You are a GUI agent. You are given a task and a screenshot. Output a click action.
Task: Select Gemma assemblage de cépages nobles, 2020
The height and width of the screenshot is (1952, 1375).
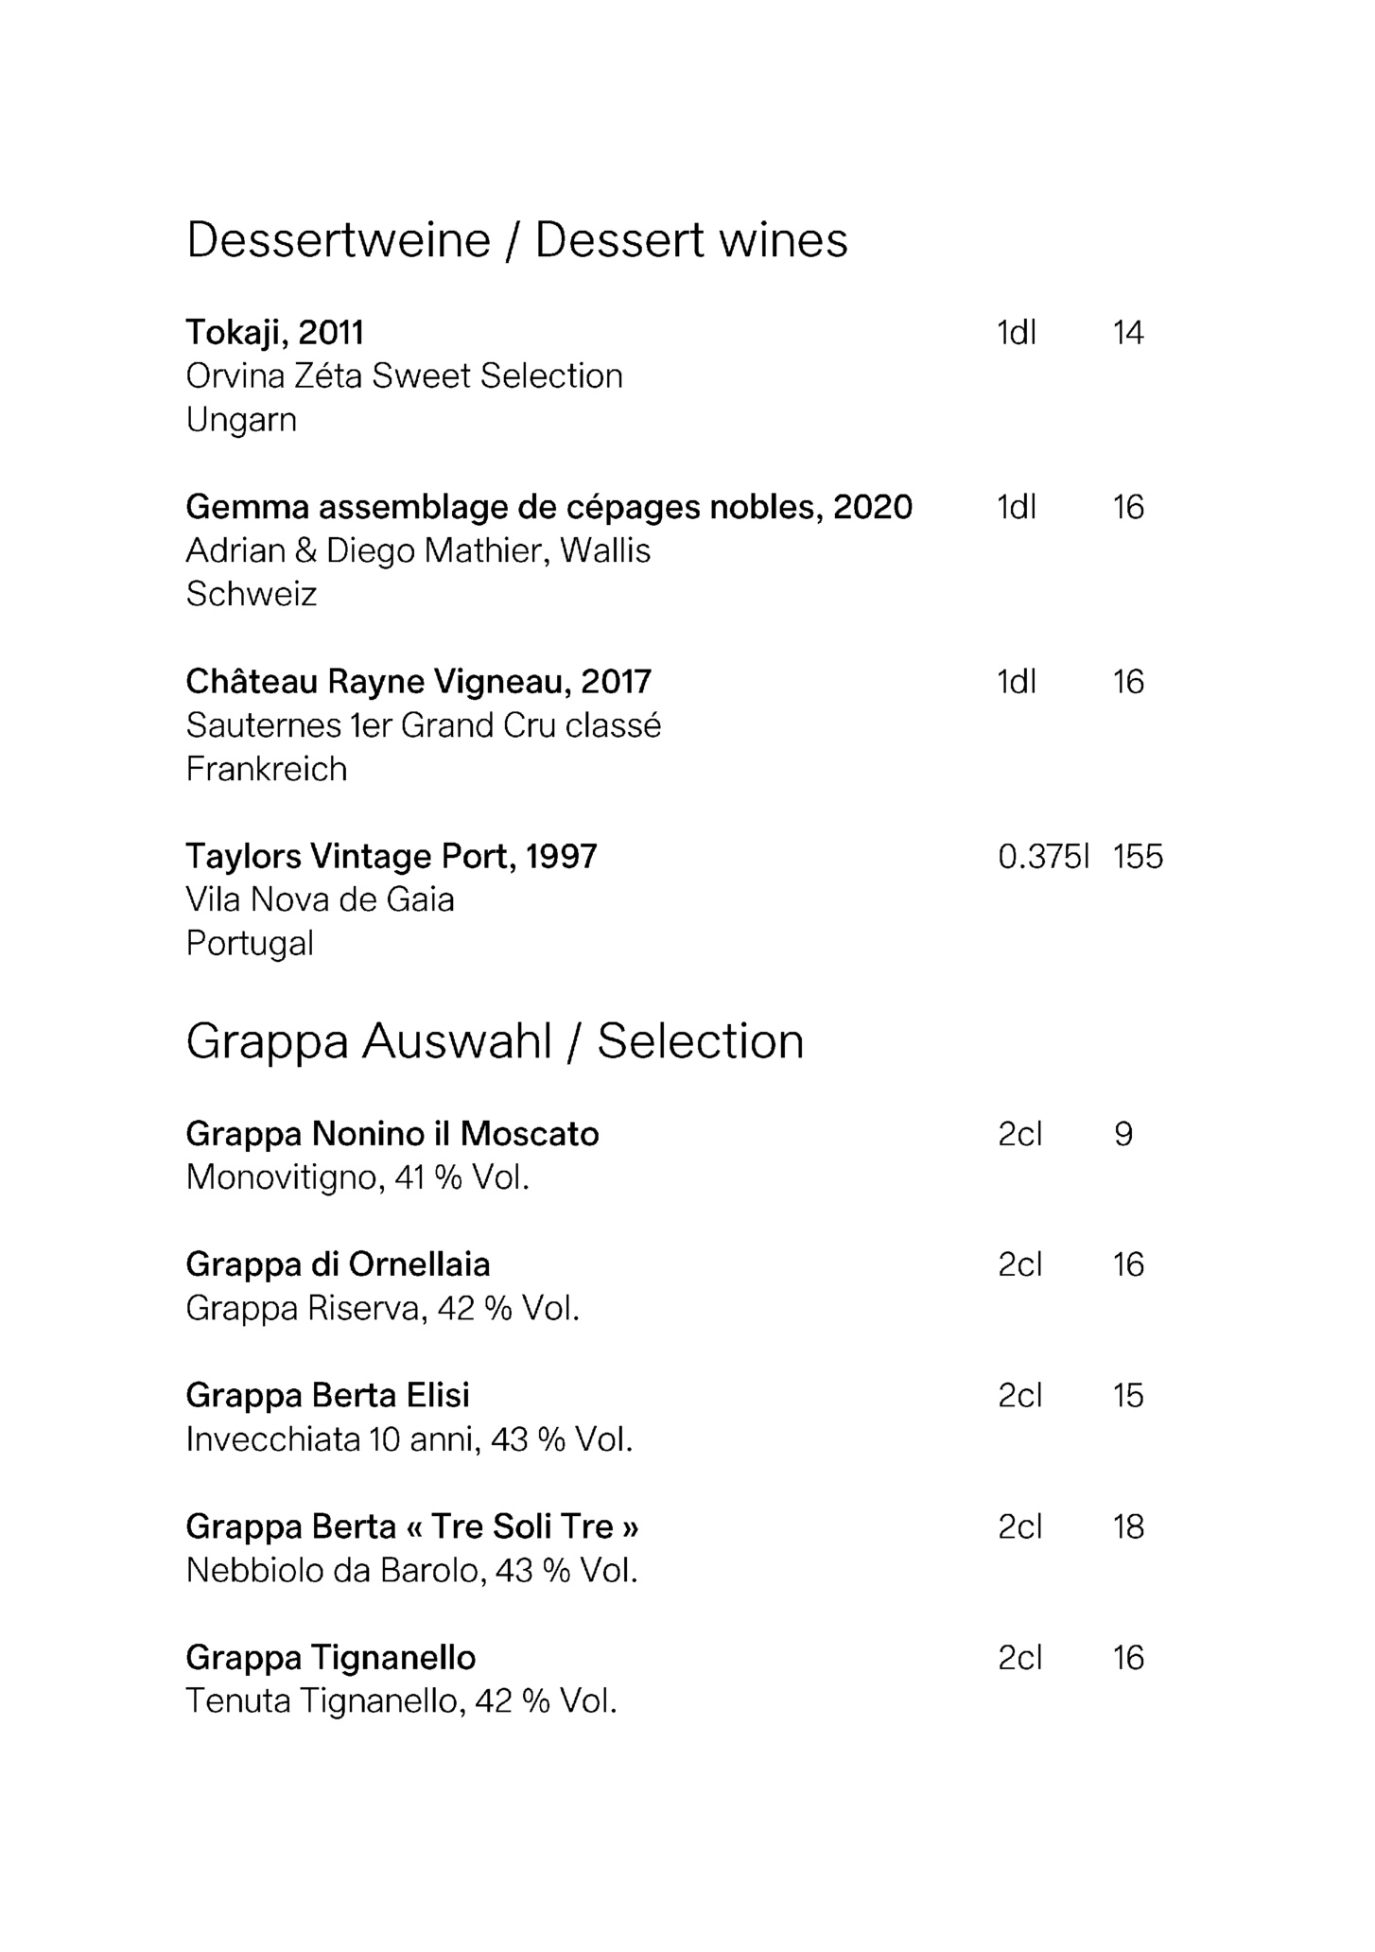(548, 508)
